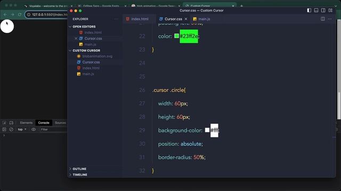Click the white circle cursor on page

pyautogui.click(x=7, y=26)
